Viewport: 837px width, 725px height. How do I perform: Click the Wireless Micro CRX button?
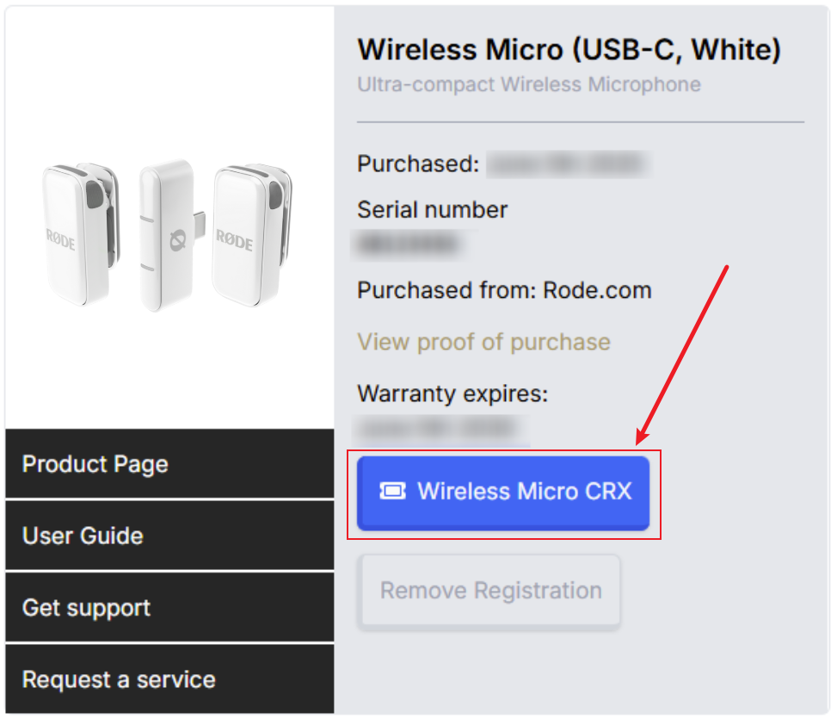coord(503,493)
